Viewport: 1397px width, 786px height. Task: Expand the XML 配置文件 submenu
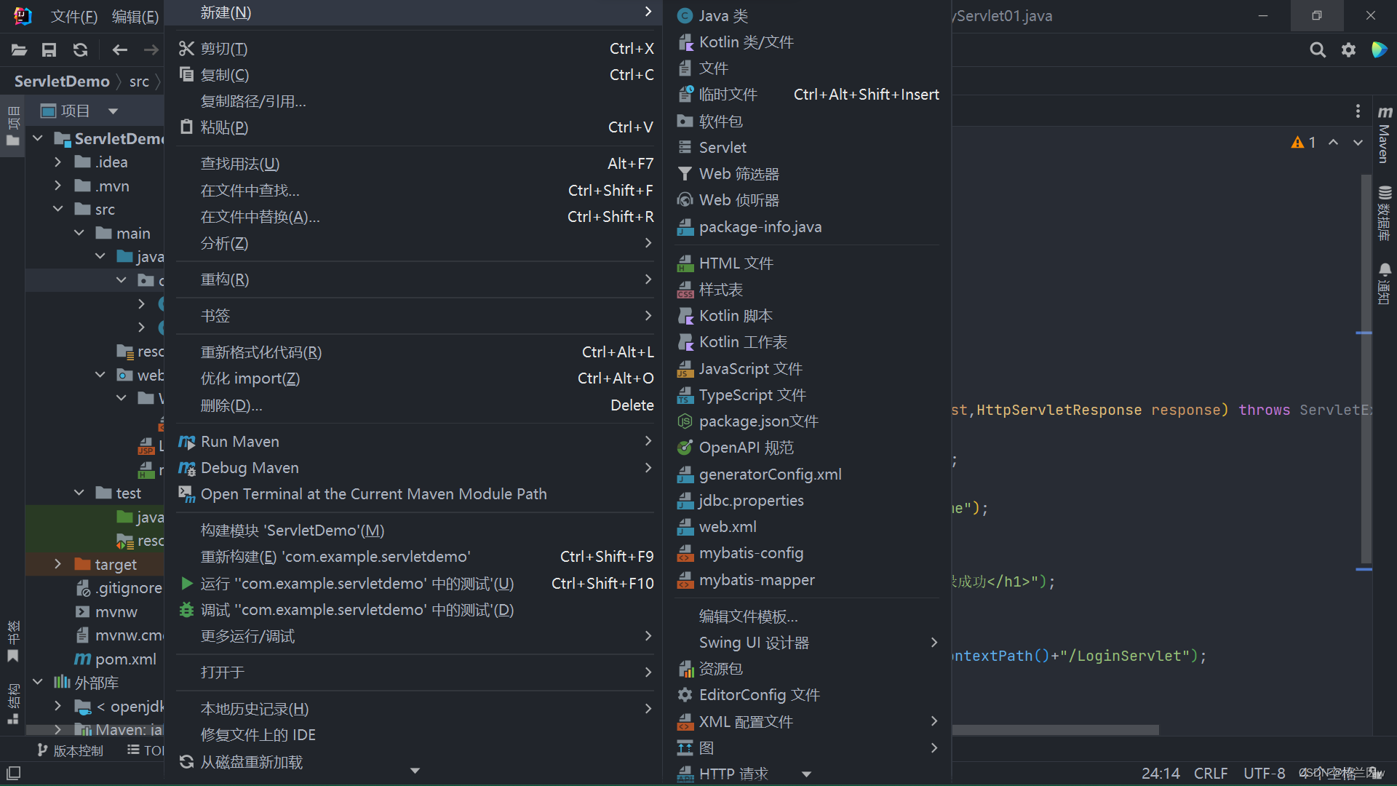pyautogui.click(x=808, y=722)
